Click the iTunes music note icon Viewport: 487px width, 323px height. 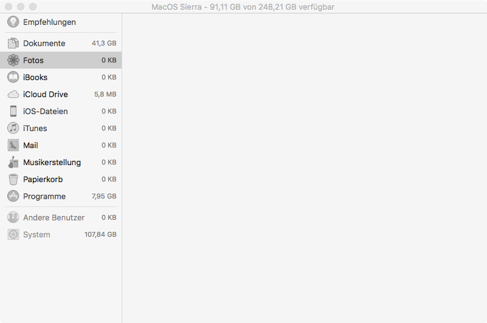tap(13, 128)
